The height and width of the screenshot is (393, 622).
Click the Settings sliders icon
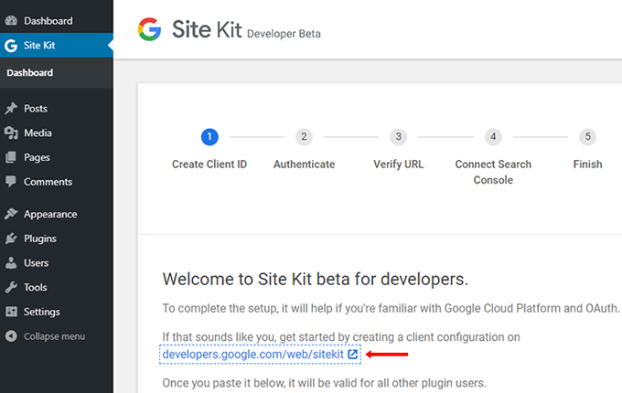[x=11, y=312]
